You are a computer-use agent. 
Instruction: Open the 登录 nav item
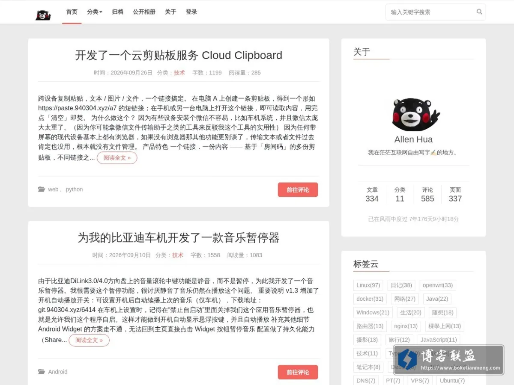point(191,12)
